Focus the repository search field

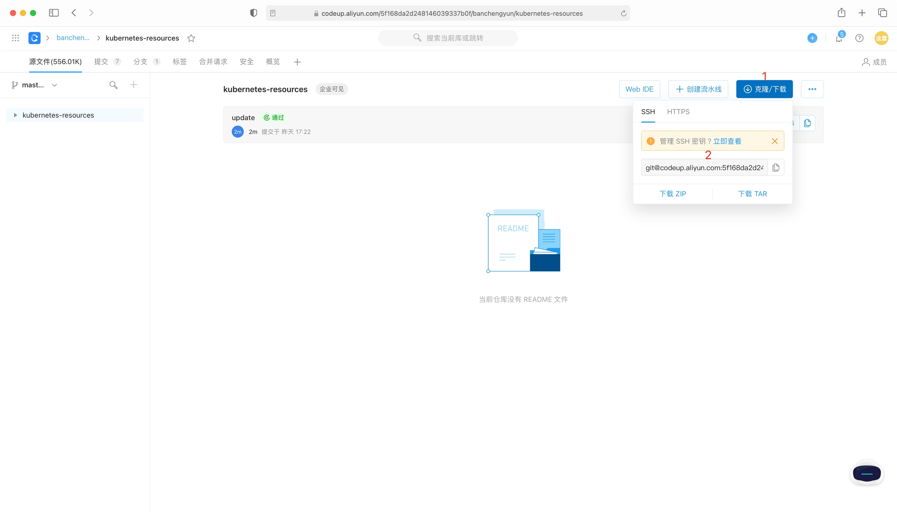pos(448,38)
